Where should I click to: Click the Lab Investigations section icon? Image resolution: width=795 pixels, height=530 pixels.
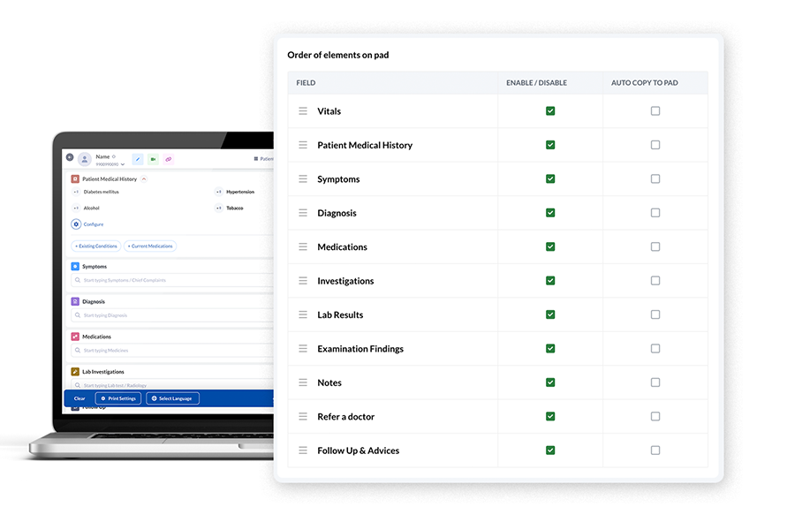click(x=75, y=371)
